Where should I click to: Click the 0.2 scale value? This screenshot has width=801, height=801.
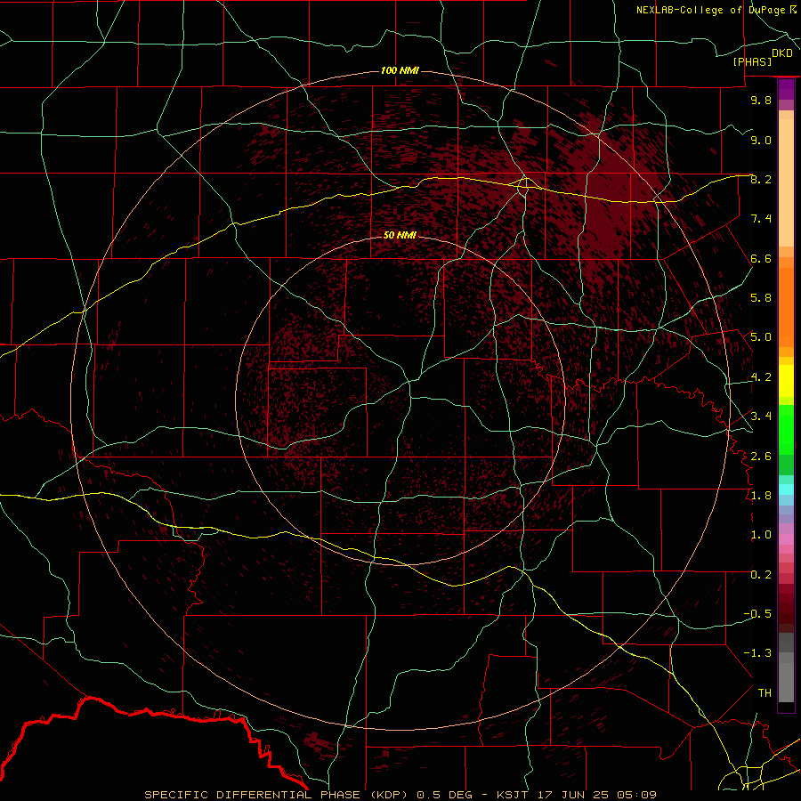(x=761, y=575)
